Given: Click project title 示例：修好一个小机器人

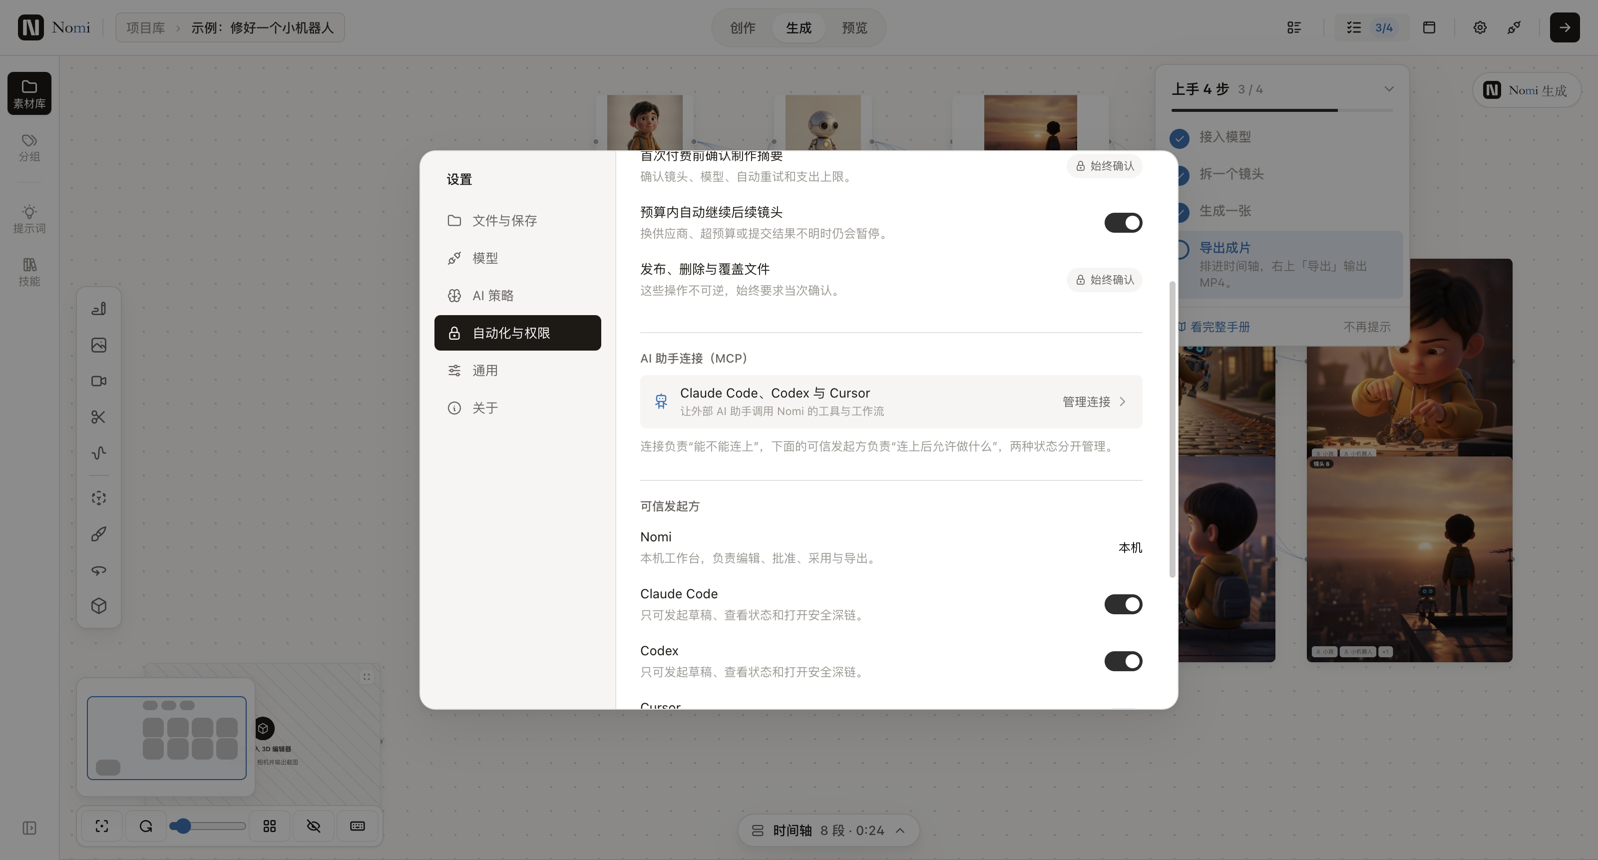Looking at the screenshot, I should coord(262,28).
